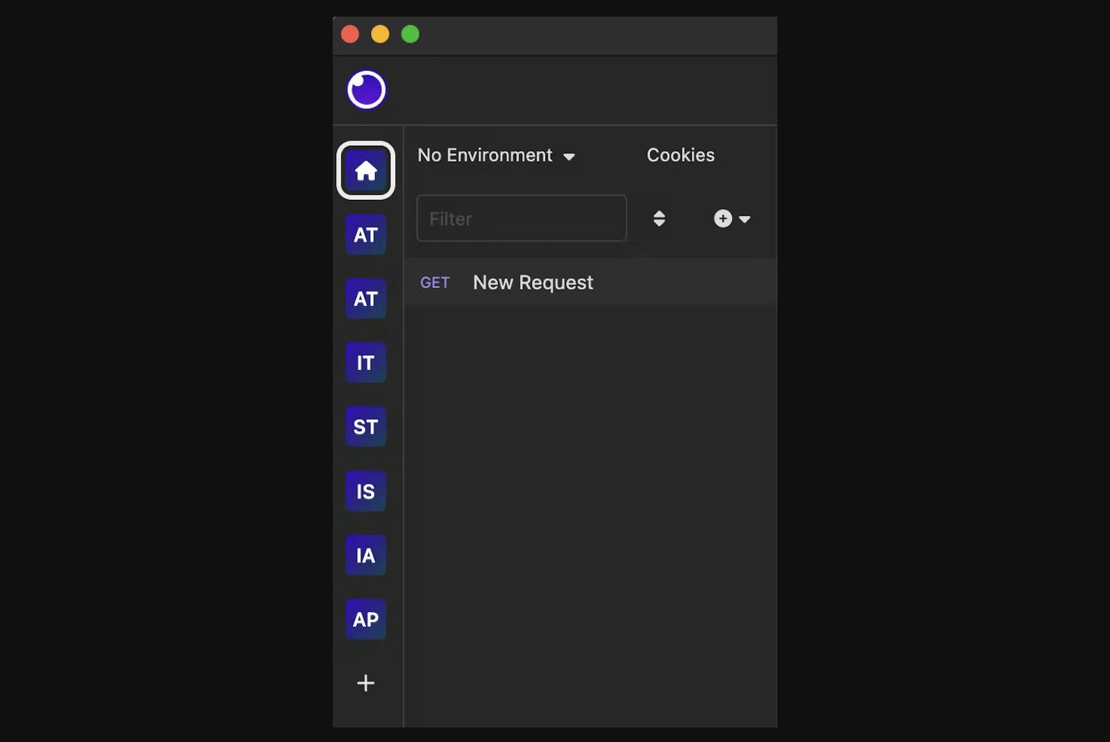Click the GET method label
This screenshot has height=742, width=1110.
point(435,283)
